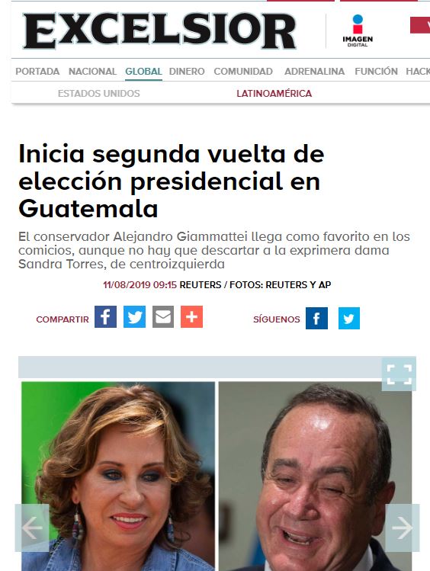
Task: Follow Excelsior on Facebook under Síguenos
Action: coord(316,318)
